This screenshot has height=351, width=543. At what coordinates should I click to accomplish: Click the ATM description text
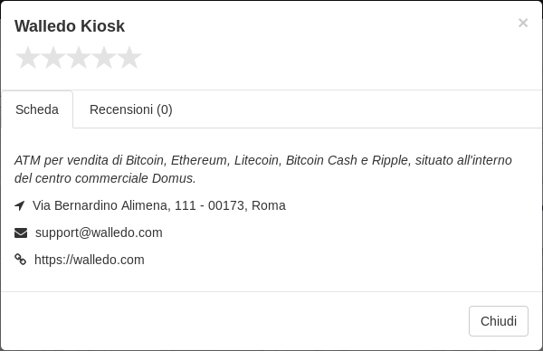263,169
